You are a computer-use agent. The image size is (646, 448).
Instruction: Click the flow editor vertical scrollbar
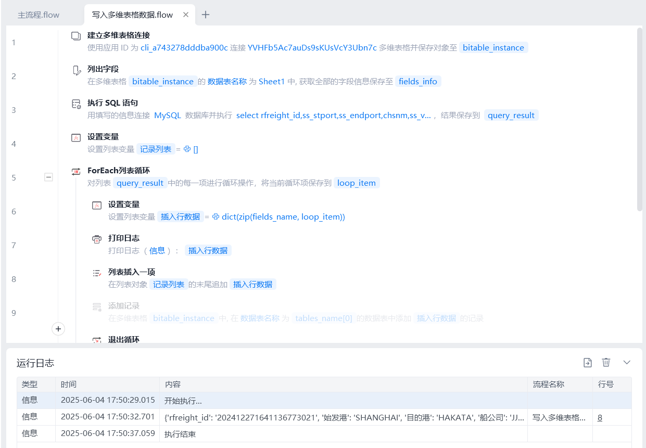tap(640, 120)
